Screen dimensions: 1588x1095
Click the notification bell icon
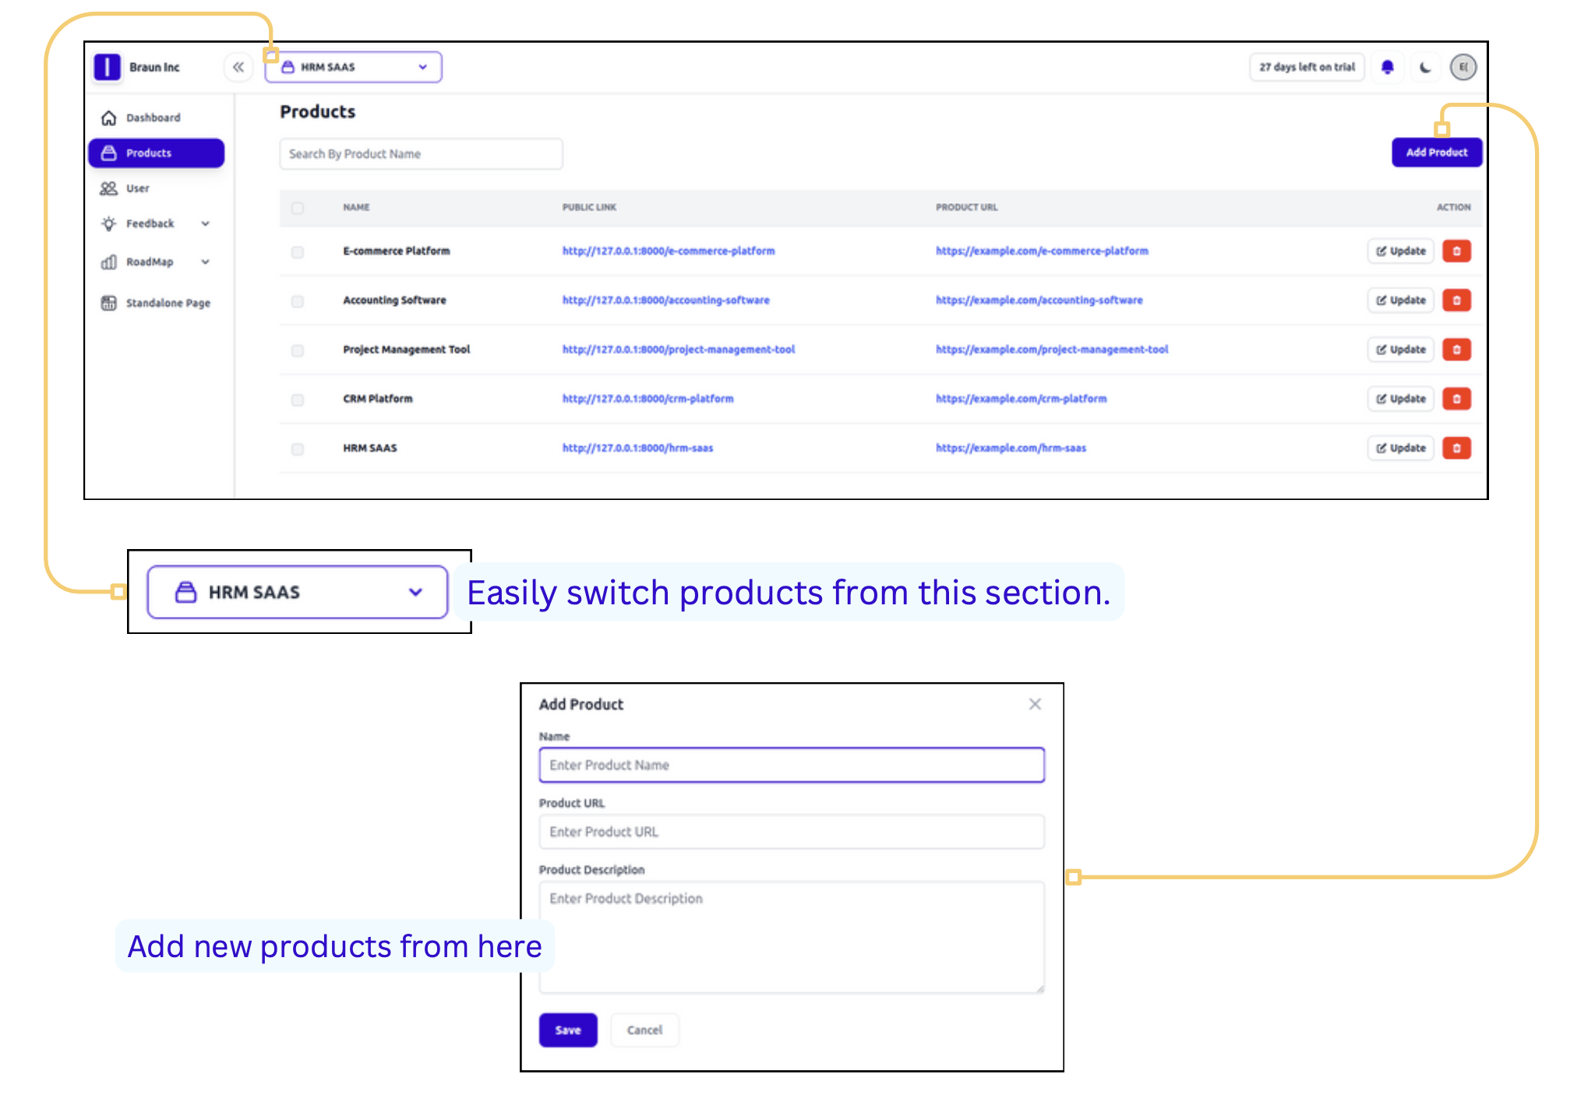point(1387,67)
